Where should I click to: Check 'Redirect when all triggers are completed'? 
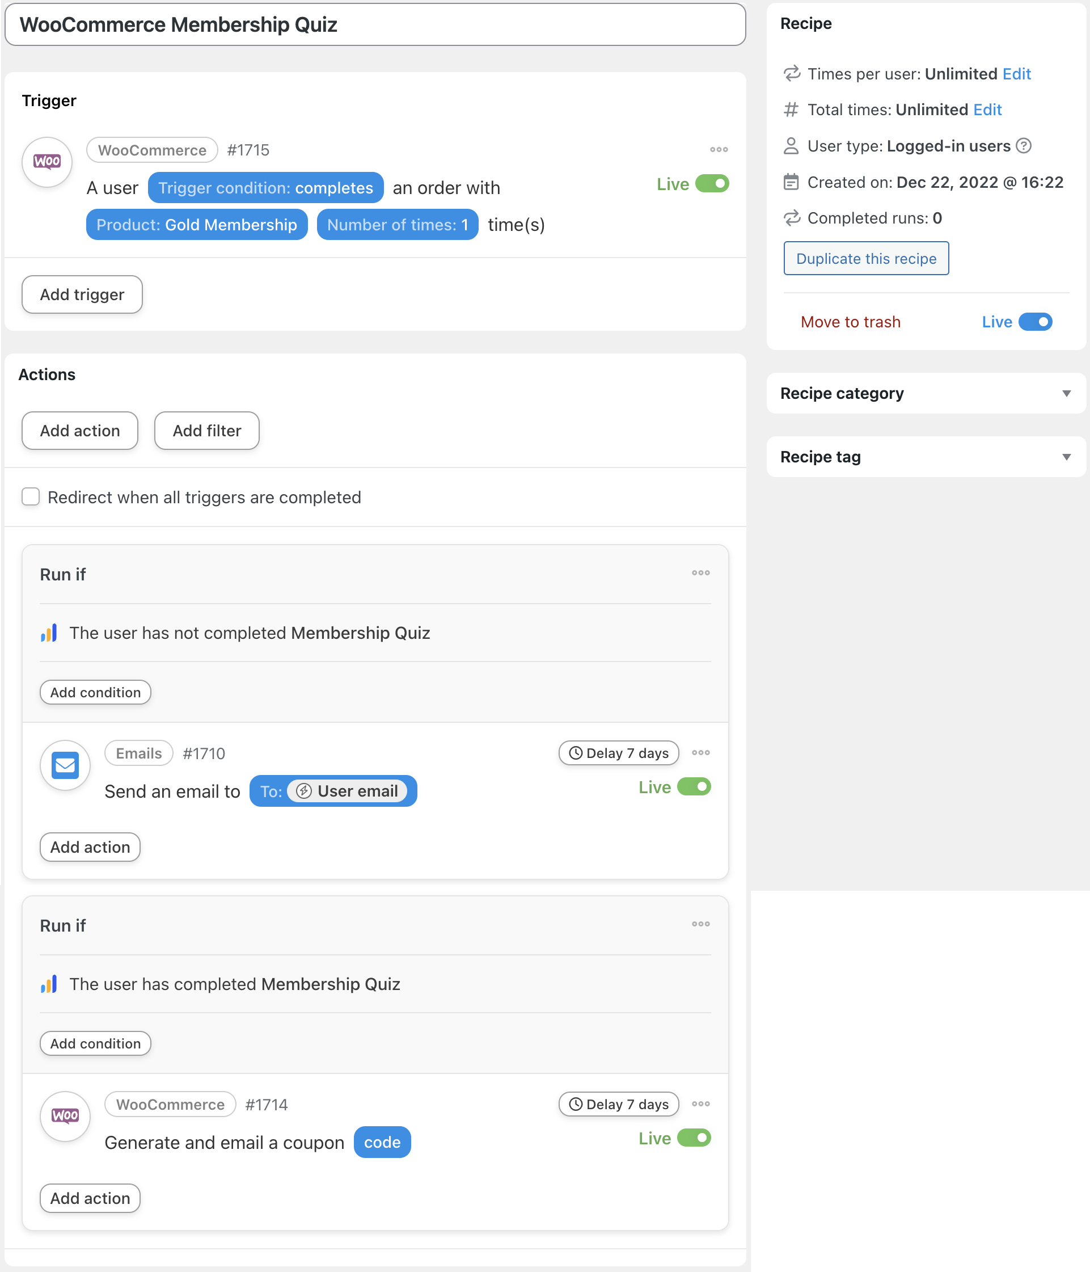click(x=31, y=496)
